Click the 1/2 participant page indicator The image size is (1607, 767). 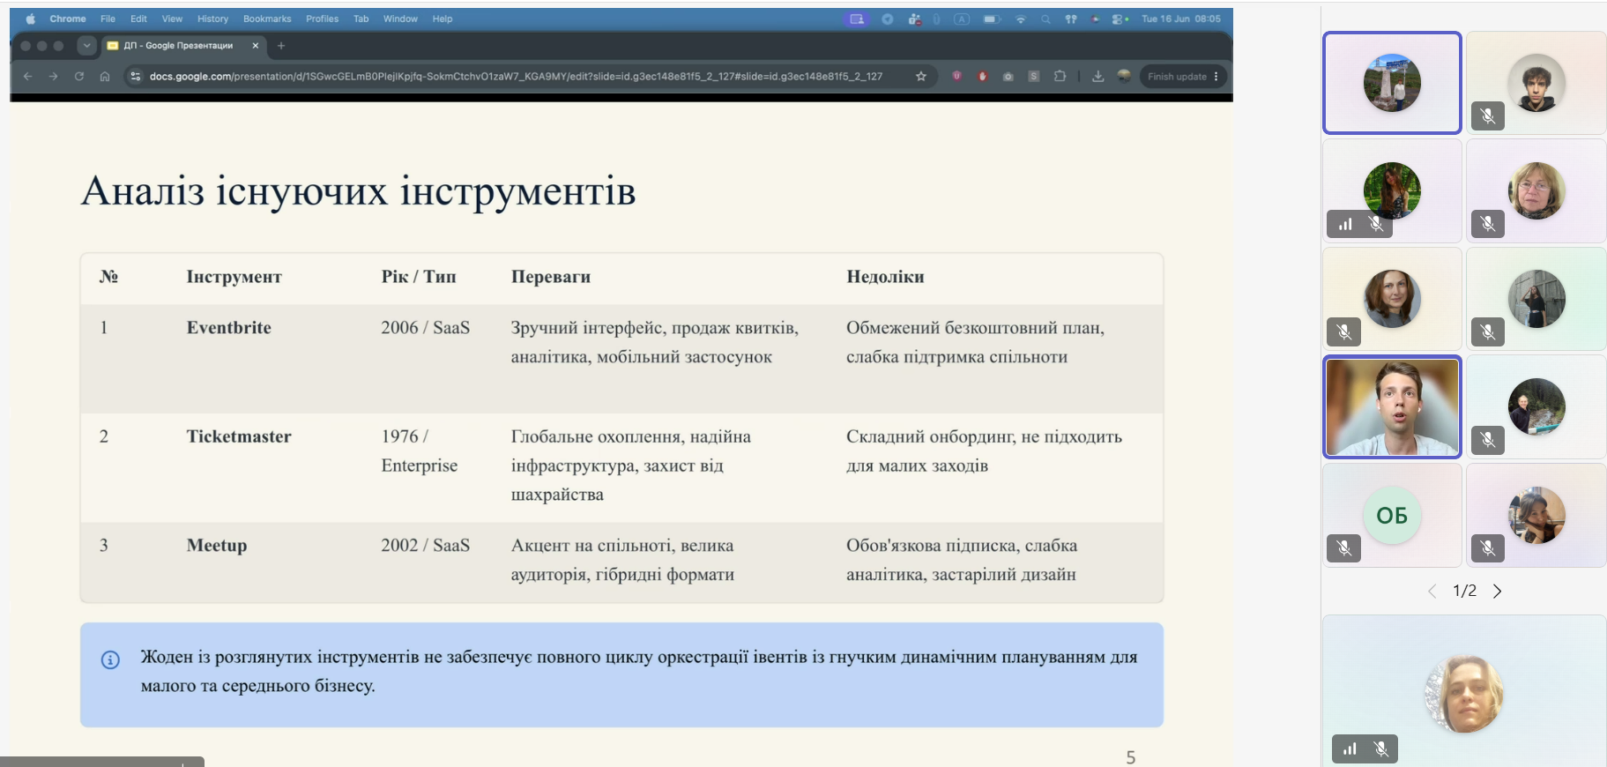(x=1464, y=591)
